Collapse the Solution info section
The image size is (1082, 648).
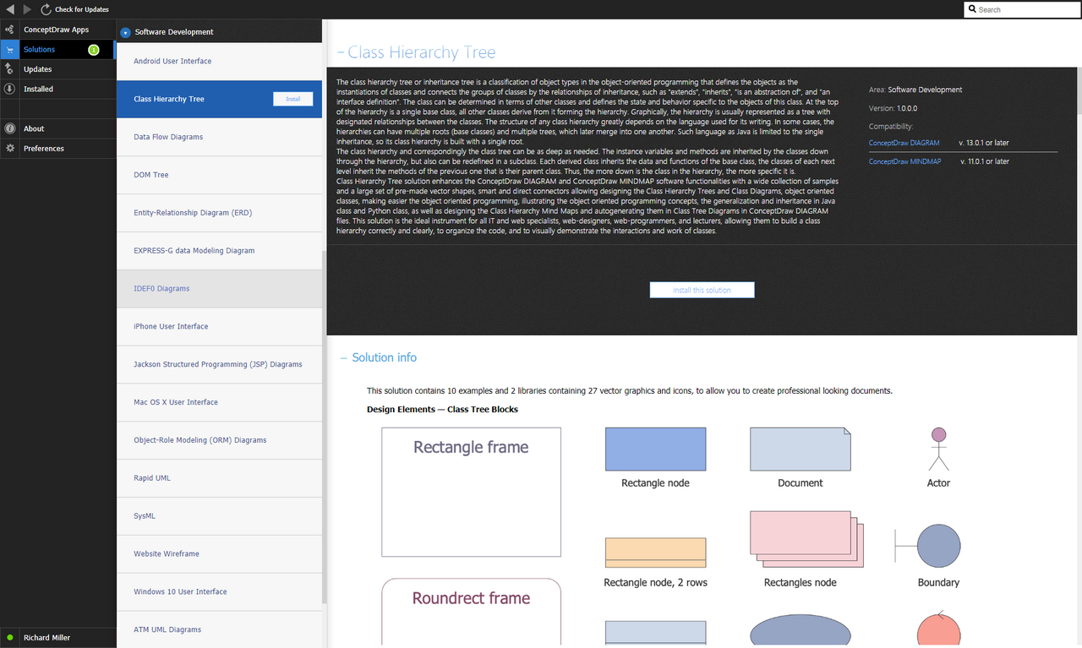pyautogui.click(x=344, y=358)
